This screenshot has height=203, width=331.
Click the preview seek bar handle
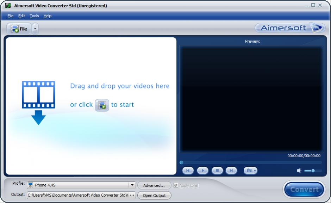click(181, 162)
